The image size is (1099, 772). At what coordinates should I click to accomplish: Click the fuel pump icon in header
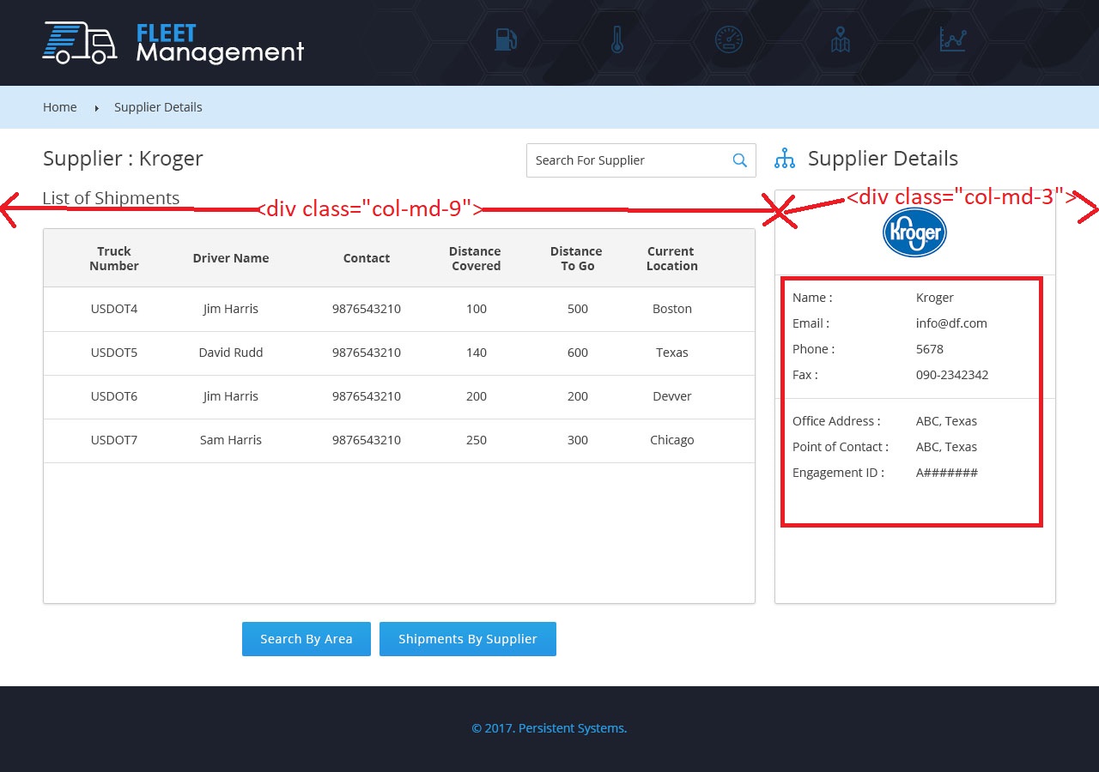506,39
